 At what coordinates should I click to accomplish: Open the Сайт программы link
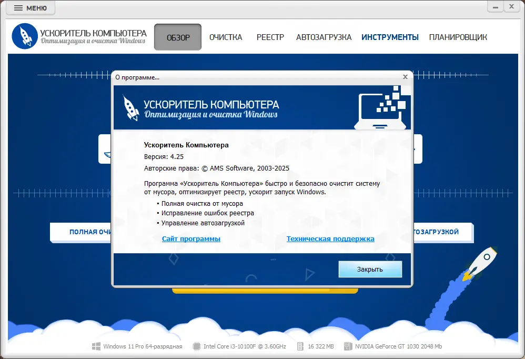point(191,238)
